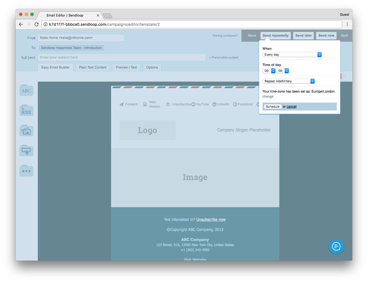Viewport: 368px width, 283px height.
Task: Open the ABC text blocks folder
Action: tap(26, 90)
